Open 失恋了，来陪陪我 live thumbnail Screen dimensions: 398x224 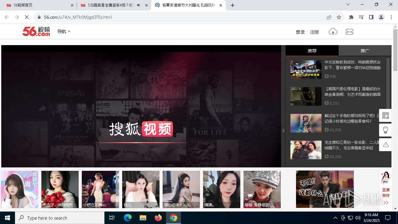(60, 189)
